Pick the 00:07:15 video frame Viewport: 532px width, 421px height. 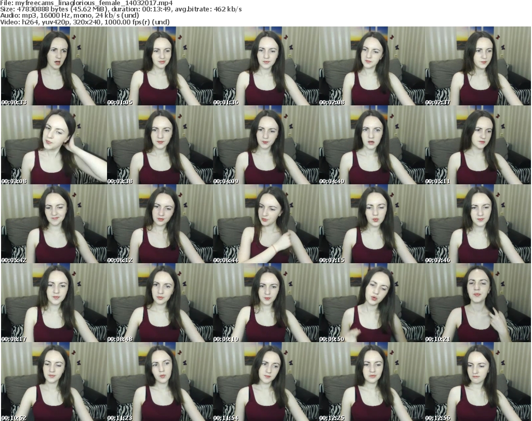click(371, 224)
